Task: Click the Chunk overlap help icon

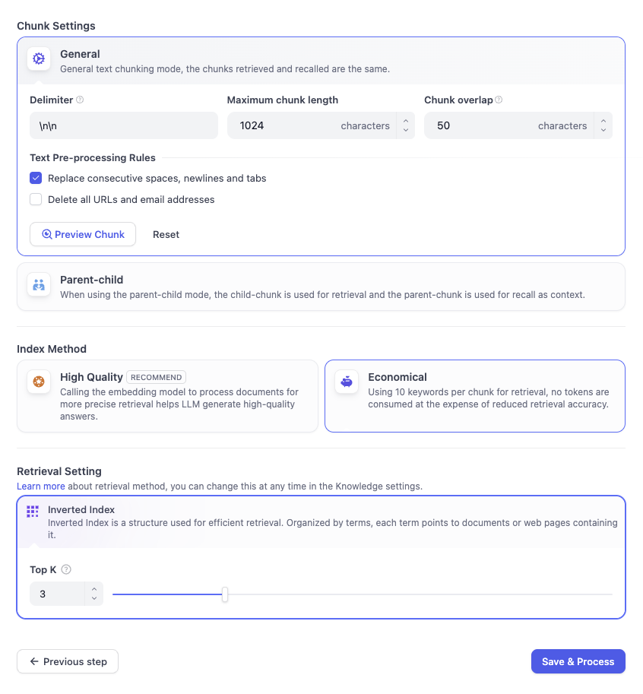Action: tap(499, 100)
